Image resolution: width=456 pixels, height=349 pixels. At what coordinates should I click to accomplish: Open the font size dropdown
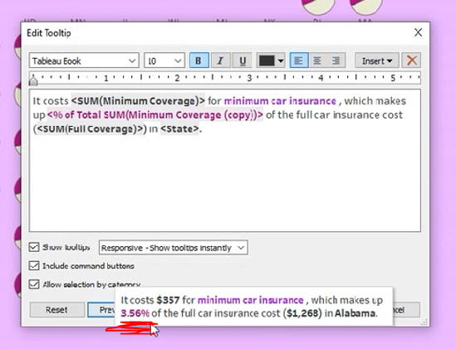tap(164, 61)
